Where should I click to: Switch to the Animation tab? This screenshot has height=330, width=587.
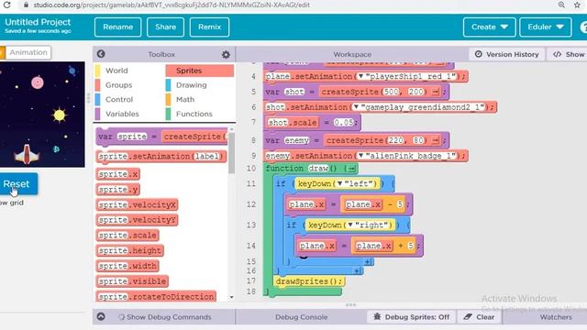pos(28,52)
